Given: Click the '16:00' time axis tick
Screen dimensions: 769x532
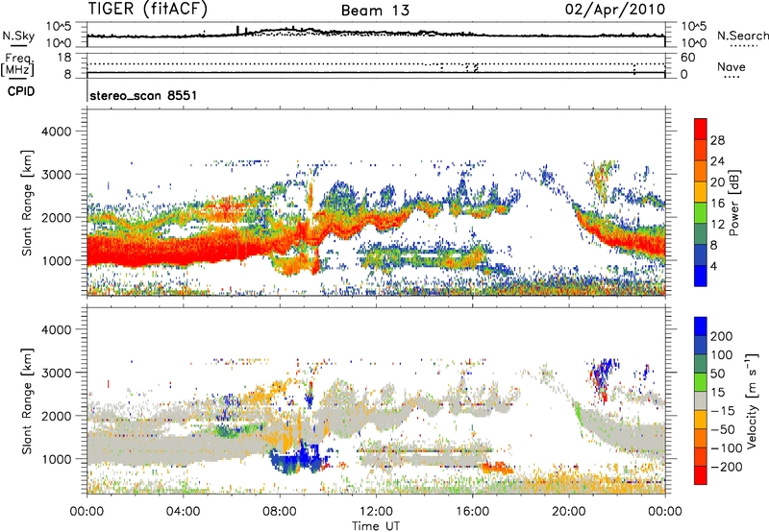Looking at the screenshot, I should coord(472,512).
